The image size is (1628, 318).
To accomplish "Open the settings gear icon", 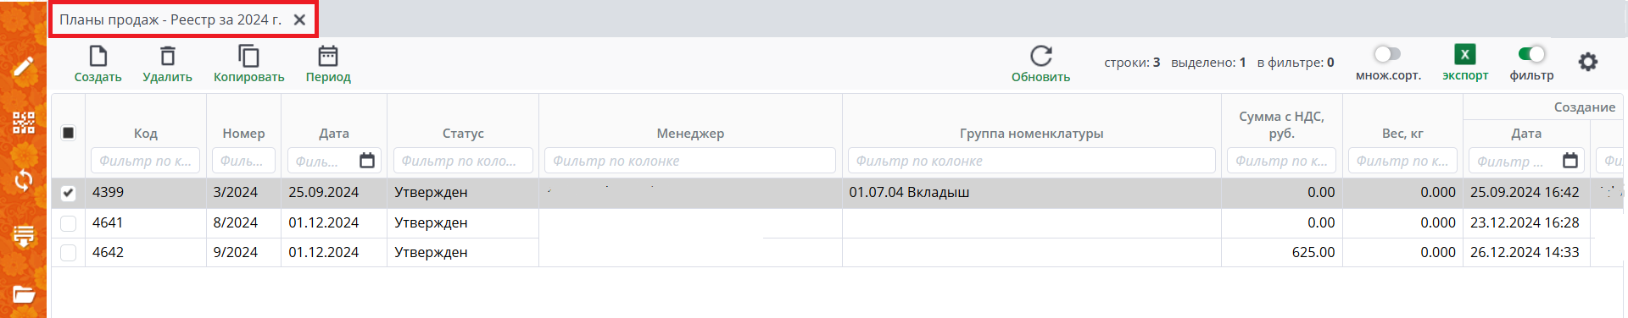I will (1588, 62).
